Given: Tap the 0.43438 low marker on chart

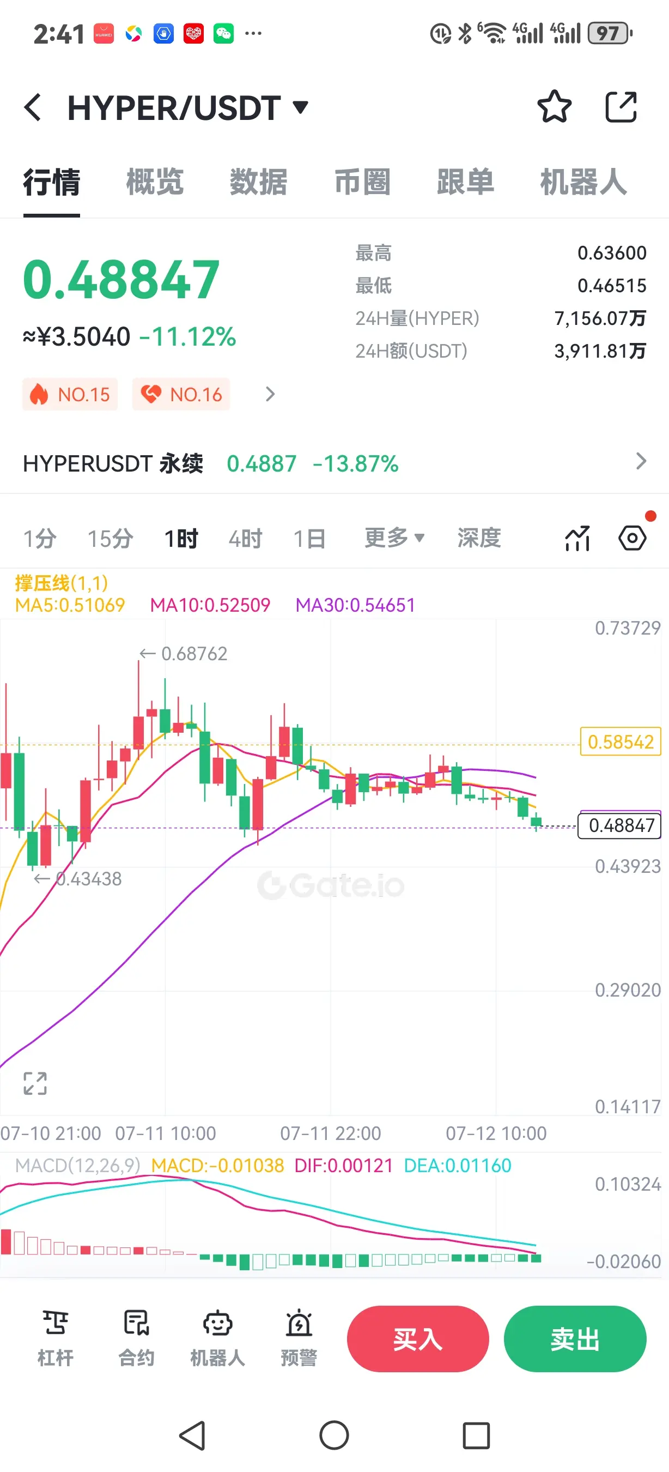Looking at the screenshot, I should (77, 878).
